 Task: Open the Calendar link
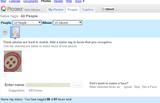pos(14,1)
